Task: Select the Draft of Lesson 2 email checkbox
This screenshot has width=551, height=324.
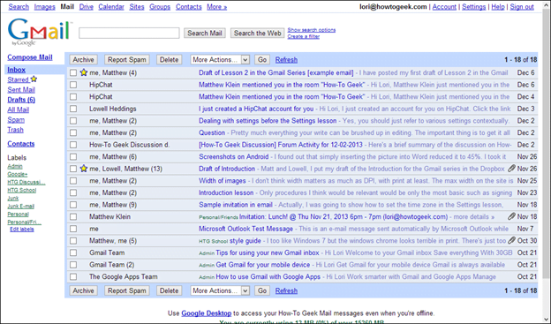Action: coord(73,72)
